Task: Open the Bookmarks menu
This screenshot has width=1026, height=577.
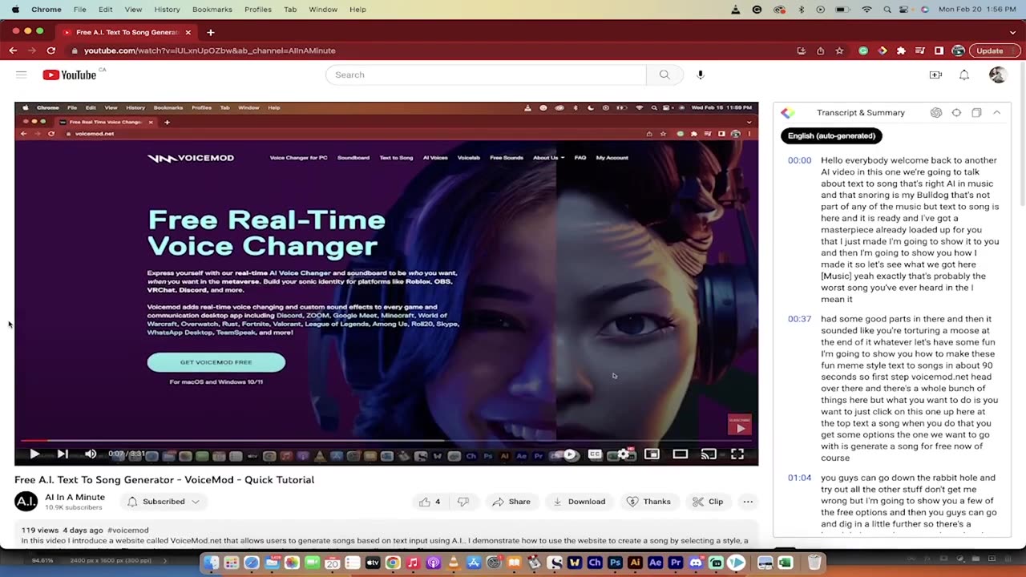Action: coord(212,10)
